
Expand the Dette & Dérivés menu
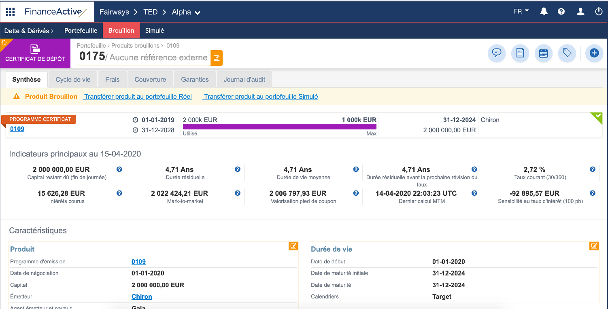(x=29, y=31)
